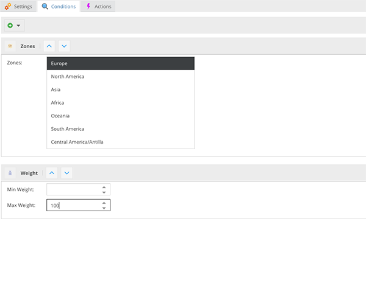
Task: Move Weight condition down
Action: (67, 173)
